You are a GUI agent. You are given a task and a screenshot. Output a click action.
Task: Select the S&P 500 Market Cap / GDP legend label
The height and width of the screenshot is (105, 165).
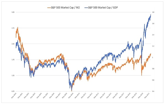103,8
